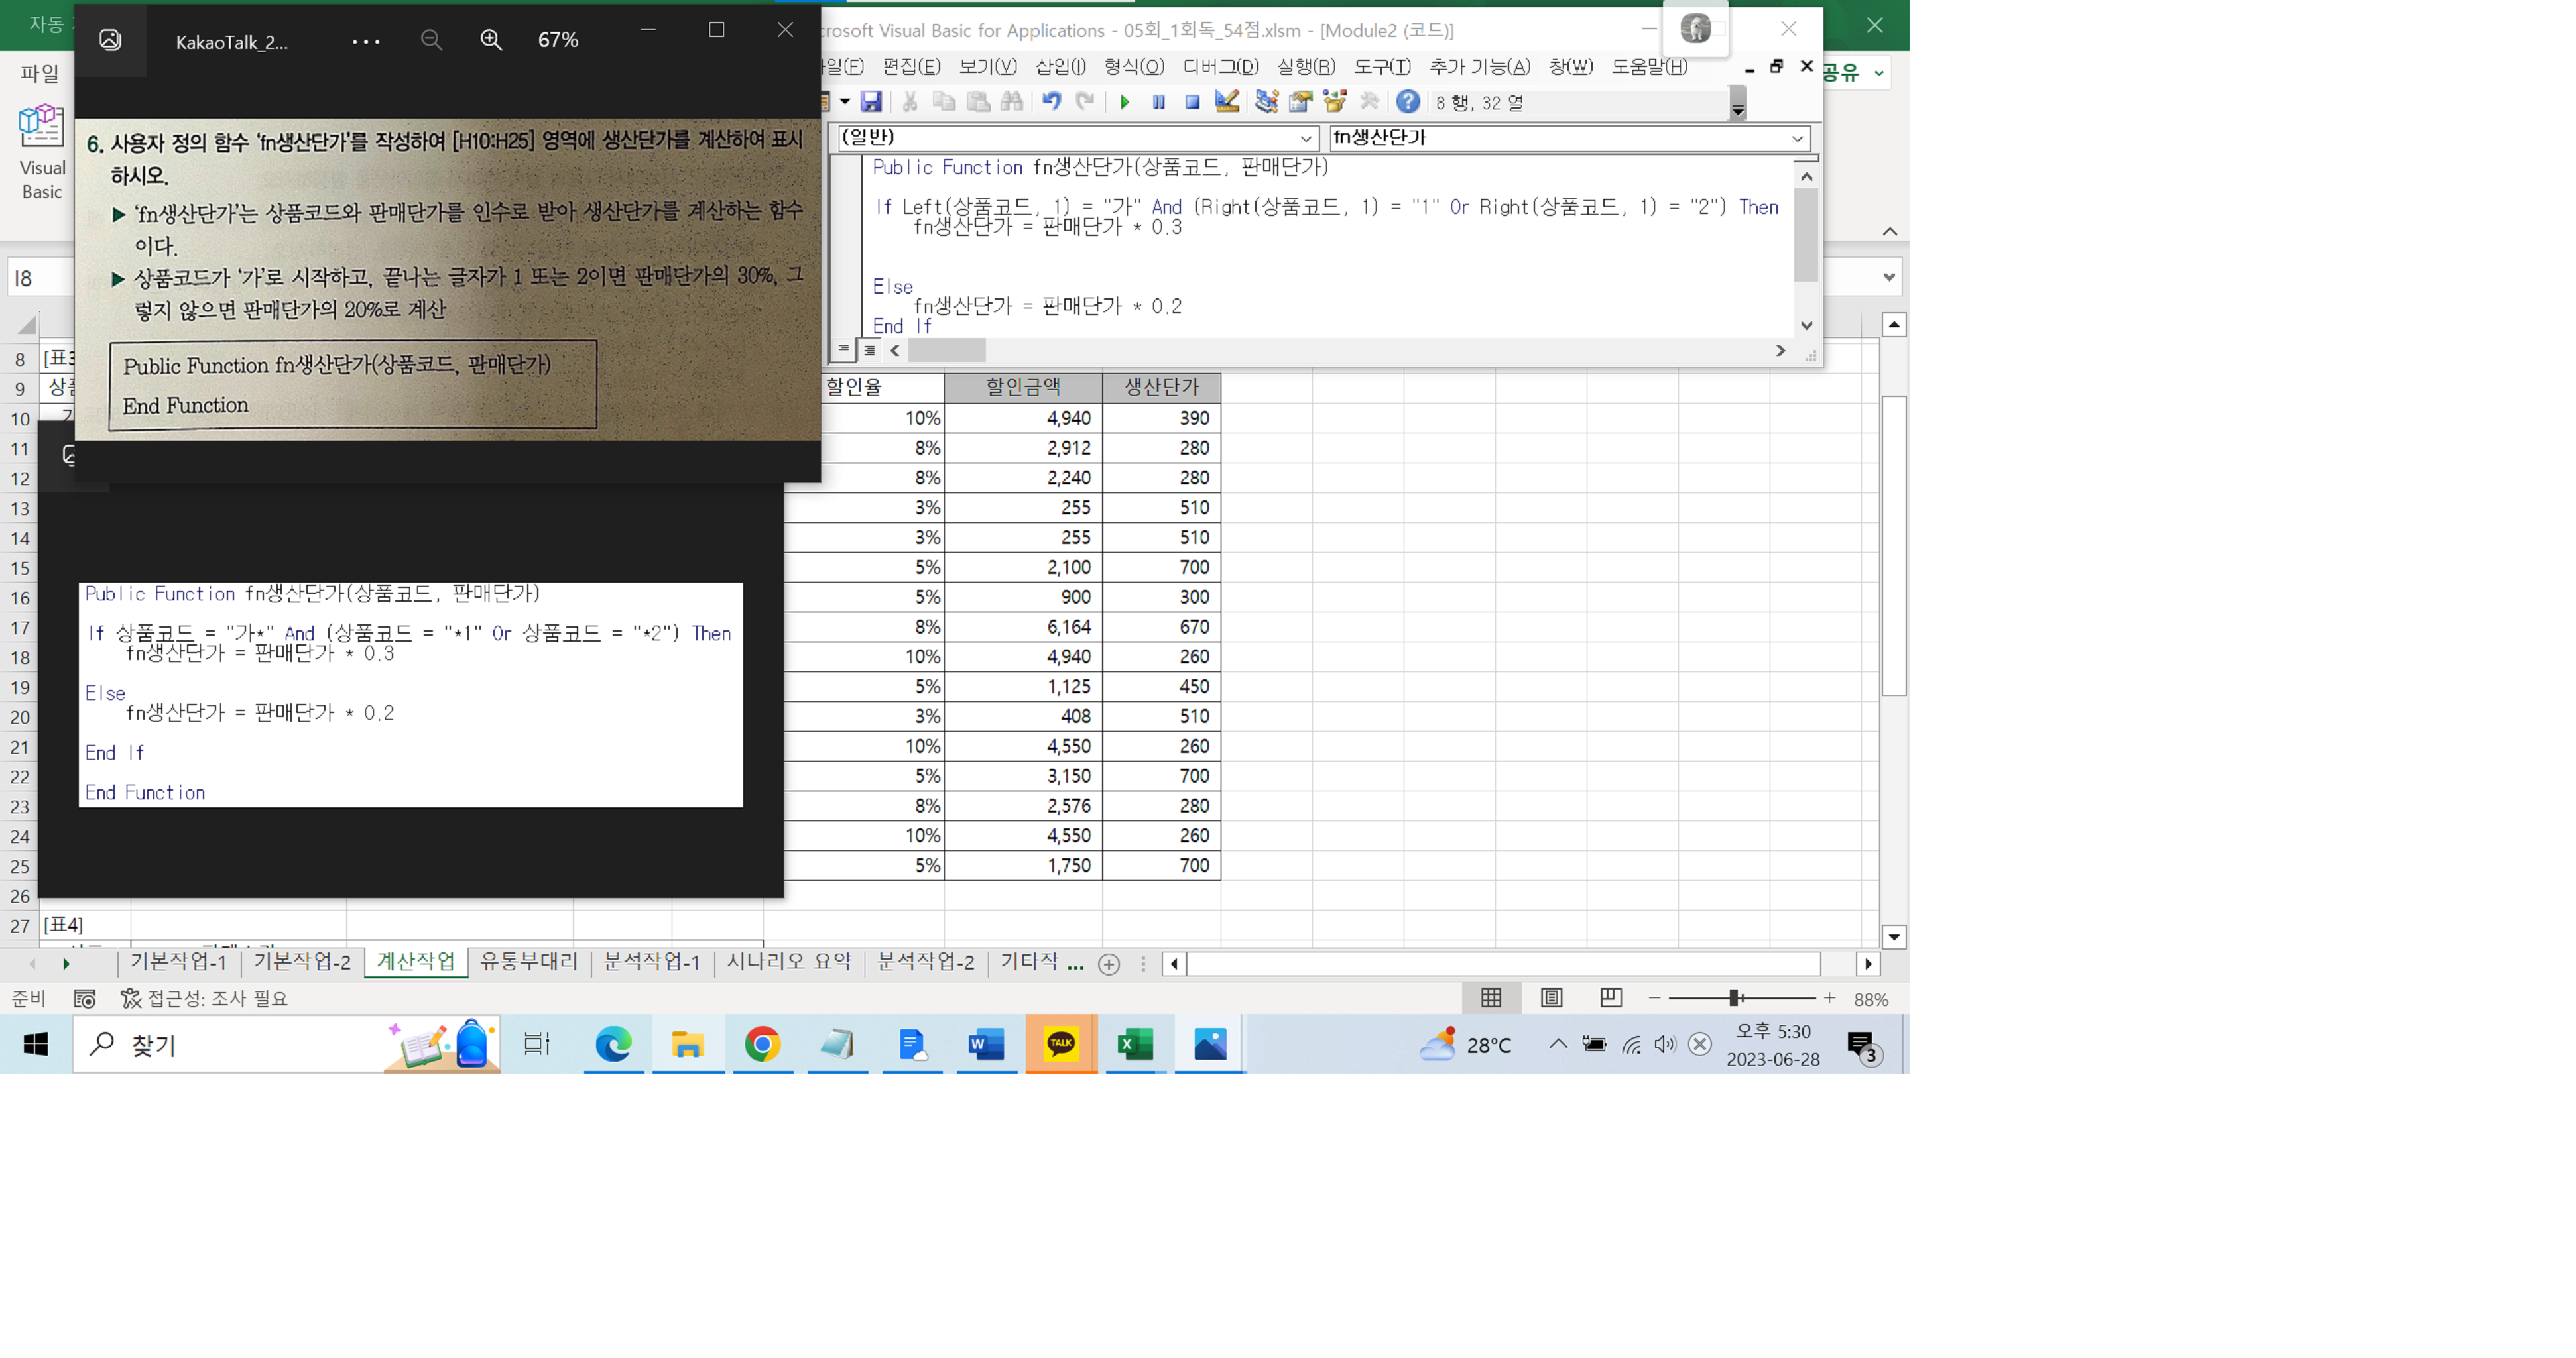Click the Excel zoom slider handle
Image resolution: width=2576 pixels, height=1358 pixels.
1735,998
